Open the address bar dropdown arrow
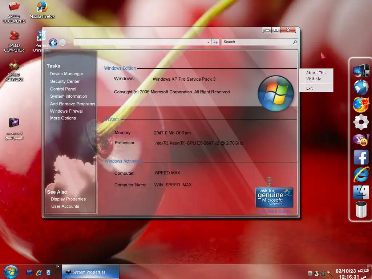The height and width of the screenshot is (279, 372). coord(208,42)
